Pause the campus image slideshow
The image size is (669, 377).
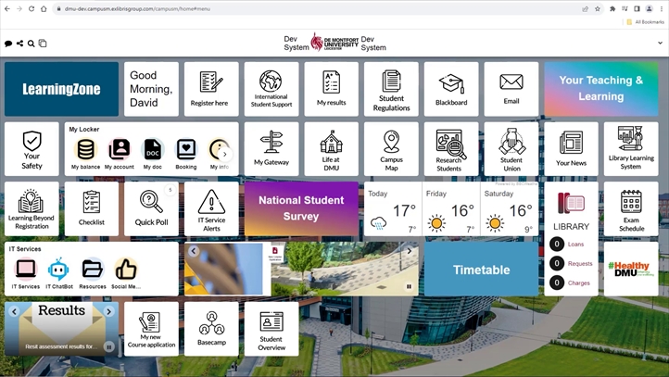409,287
